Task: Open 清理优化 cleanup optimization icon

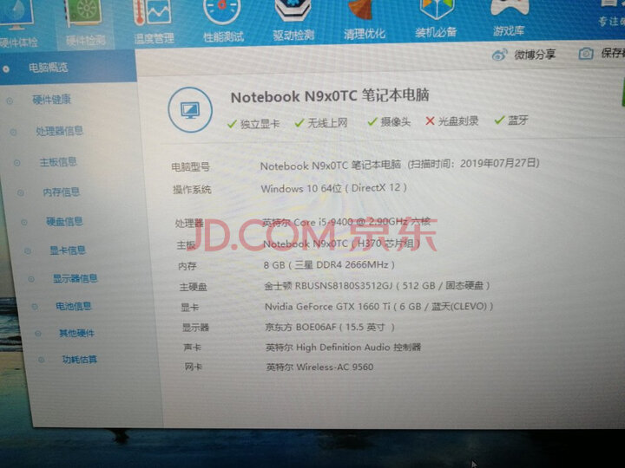Action: tap(364, 19)
